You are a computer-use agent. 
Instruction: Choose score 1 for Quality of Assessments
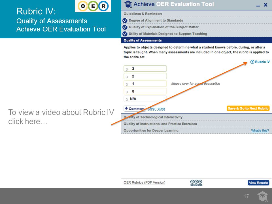point(127,84)
